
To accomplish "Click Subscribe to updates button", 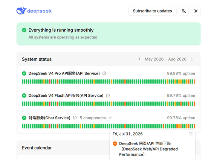I will 152,11.
